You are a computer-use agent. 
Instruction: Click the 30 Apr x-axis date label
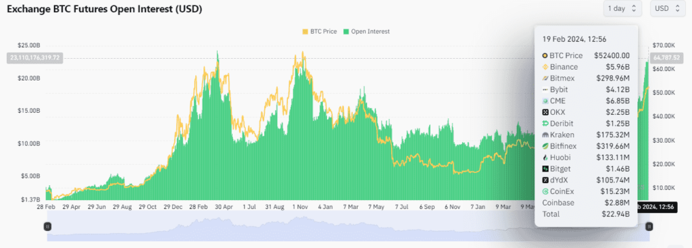225,206
